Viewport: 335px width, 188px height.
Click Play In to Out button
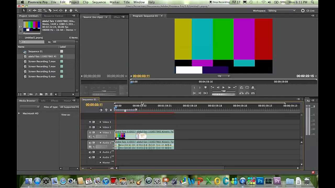pyautogui.click(x=206, y=93)
